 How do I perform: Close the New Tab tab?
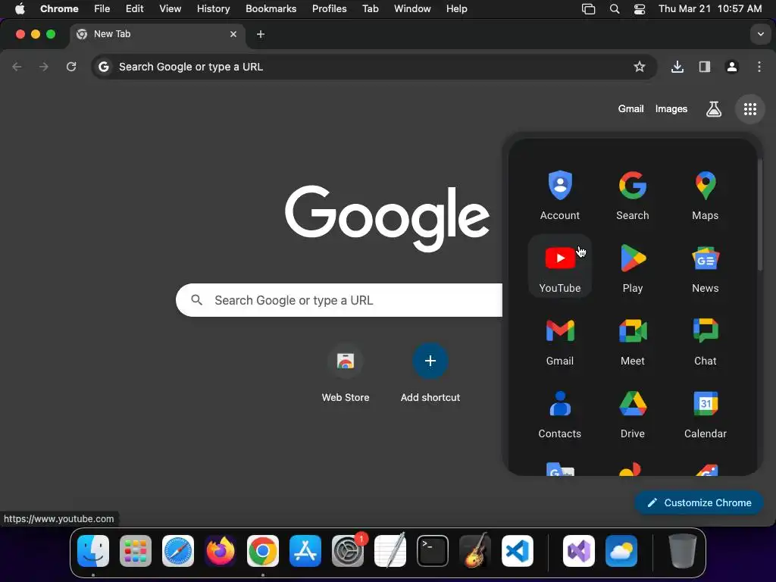point(233,34)
